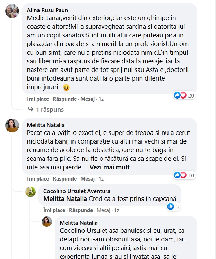Image resolution: width=216 pixels, height=259 pixels.
Task: Like Alina Rusu Paun's comment
Action: [x=38, y=99]
